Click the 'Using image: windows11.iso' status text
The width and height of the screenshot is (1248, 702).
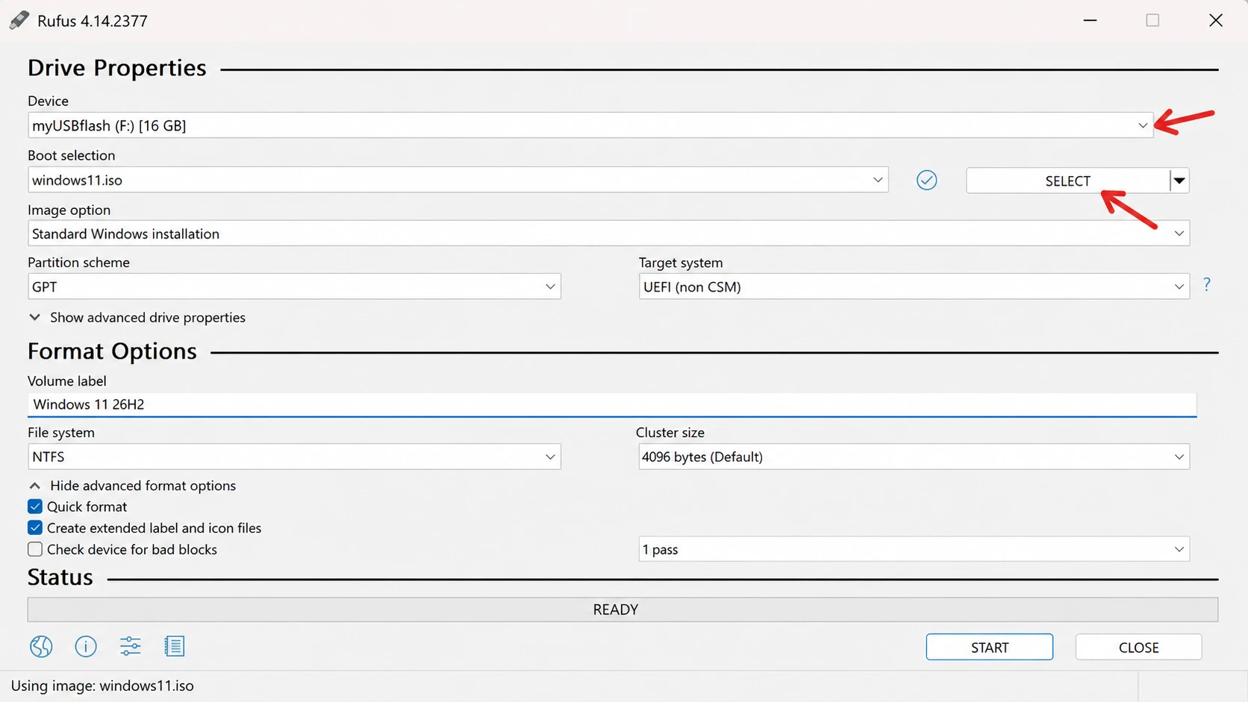(102, 686)
